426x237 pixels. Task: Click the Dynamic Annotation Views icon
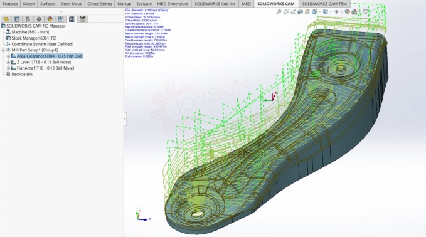[x=307, y=12]
